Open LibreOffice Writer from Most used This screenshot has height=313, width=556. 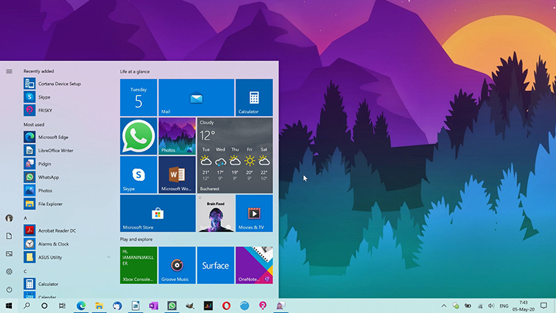67,150
